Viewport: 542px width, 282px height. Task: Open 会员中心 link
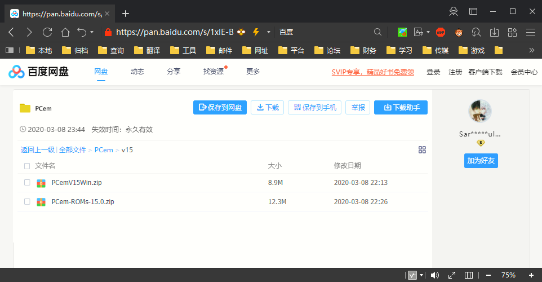[524, 72]
